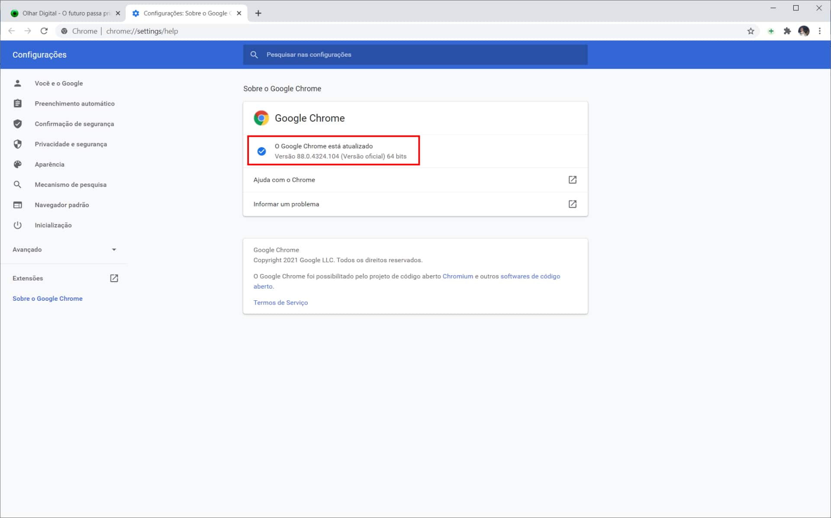Click the bookmark star icon
Image resolution: width=831 pixels, height=518 pixels.
(x=750, y=31)
